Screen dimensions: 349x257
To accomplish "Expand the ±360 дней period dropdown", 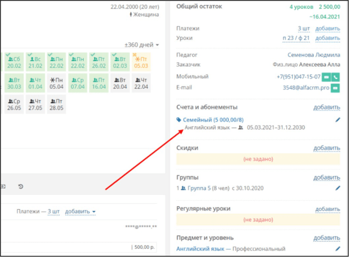I will [x=142, y=45].
